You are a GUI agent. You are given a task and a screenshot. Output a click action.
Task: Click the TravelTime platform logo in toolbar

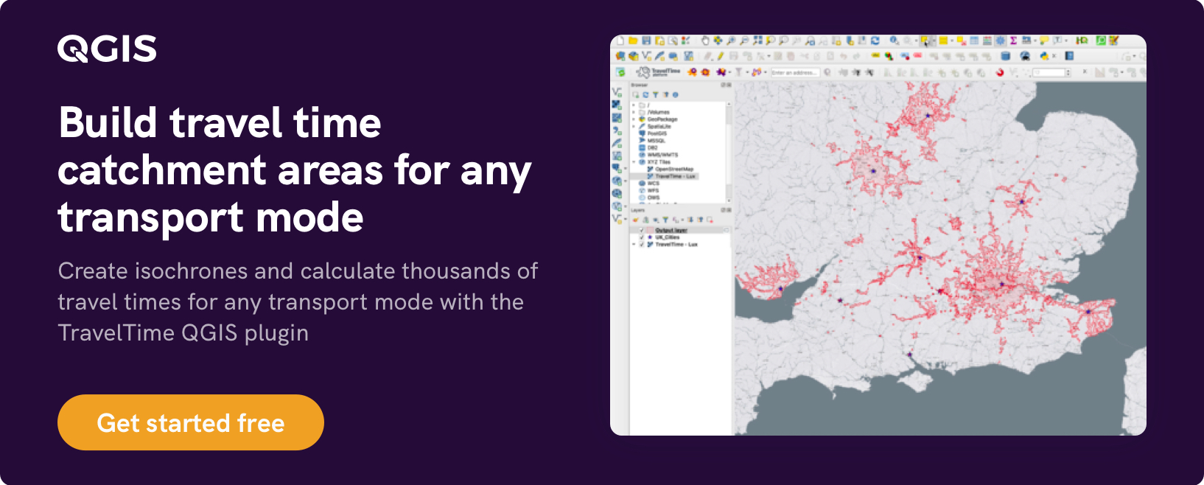pyautogui.click(x=658, y=72)
